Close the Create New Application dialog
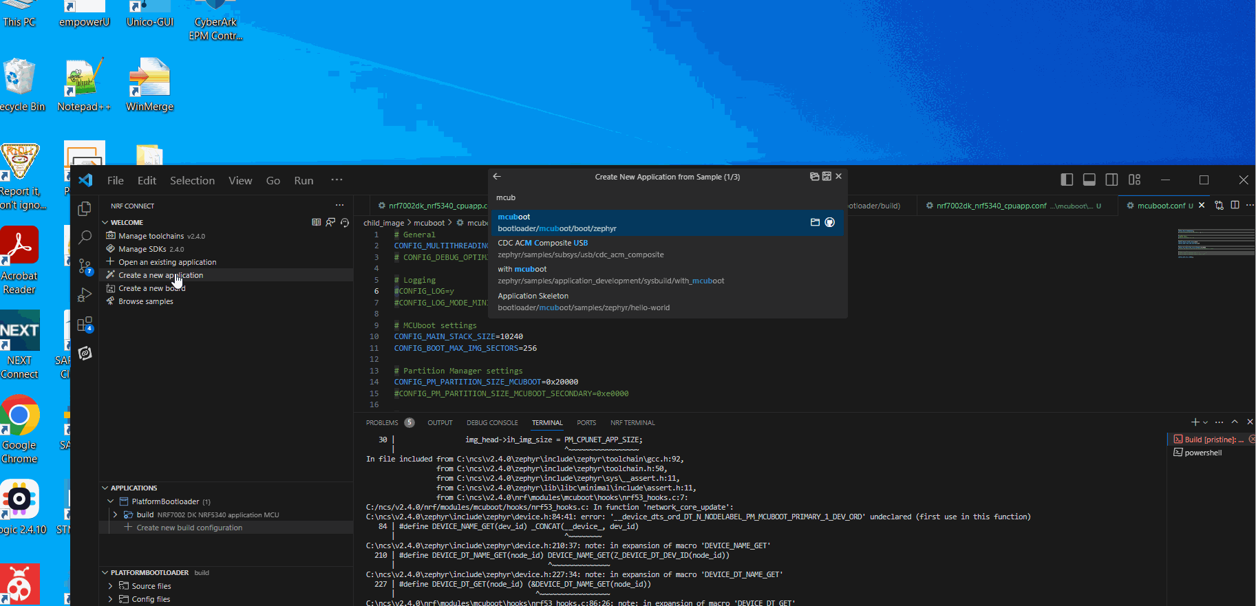The image size is (1256, 606). pos(838,176)
